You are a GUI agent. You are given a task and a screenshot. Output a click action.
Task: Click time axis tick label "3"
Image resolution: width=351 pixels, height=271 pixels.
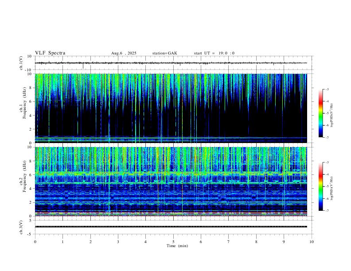(x=118, y=242)
